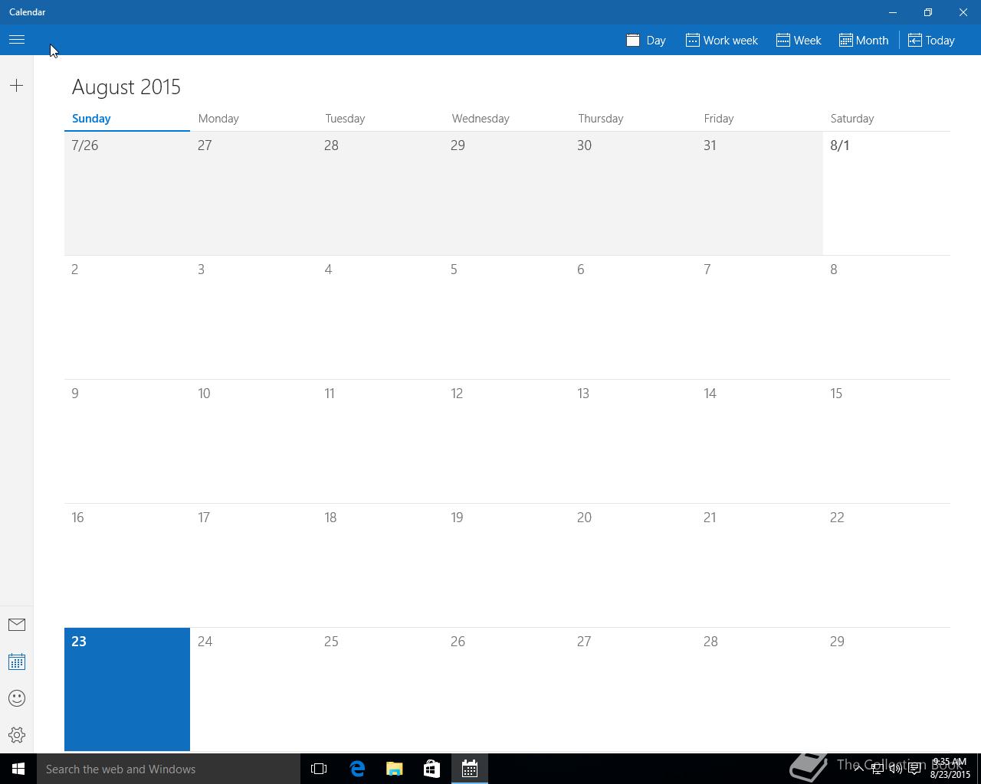This screenshot has width=981, height=784.
Task: Switch to Work week view
Action: [722, 40]
